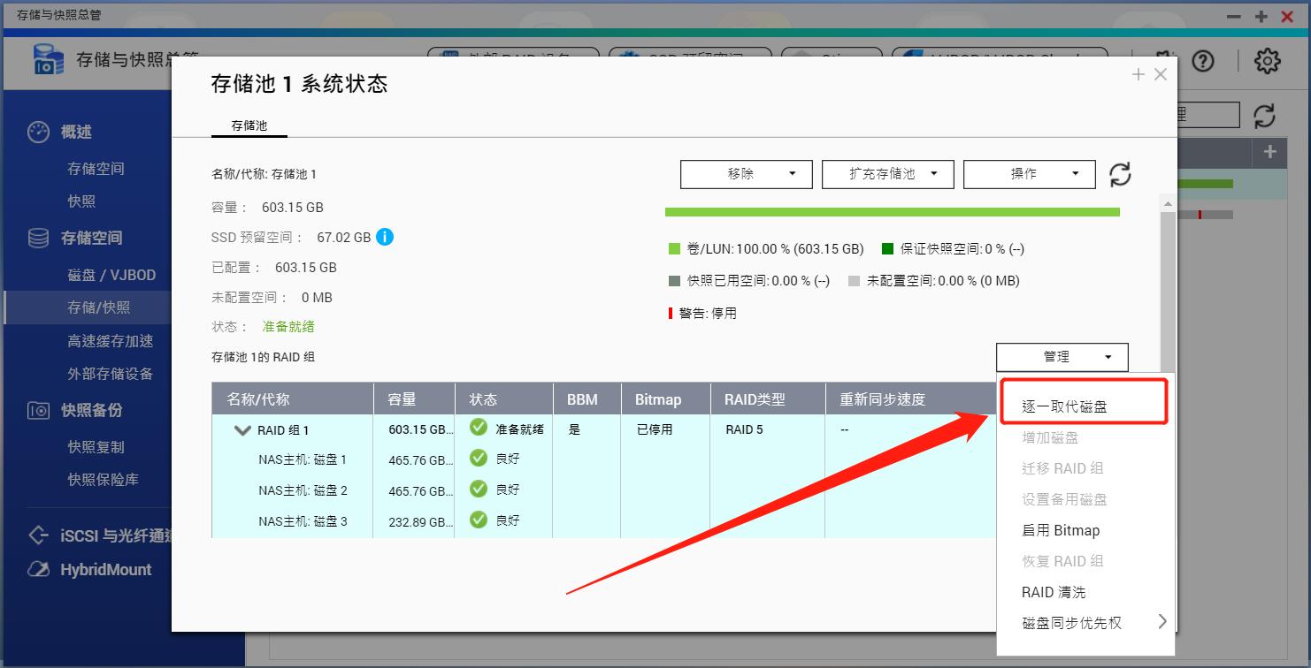The width and height of the screenshot is (1311, 668).
Task: Click the refresh icon beside the 操作 button
Action: click(x=1119, y=174)
